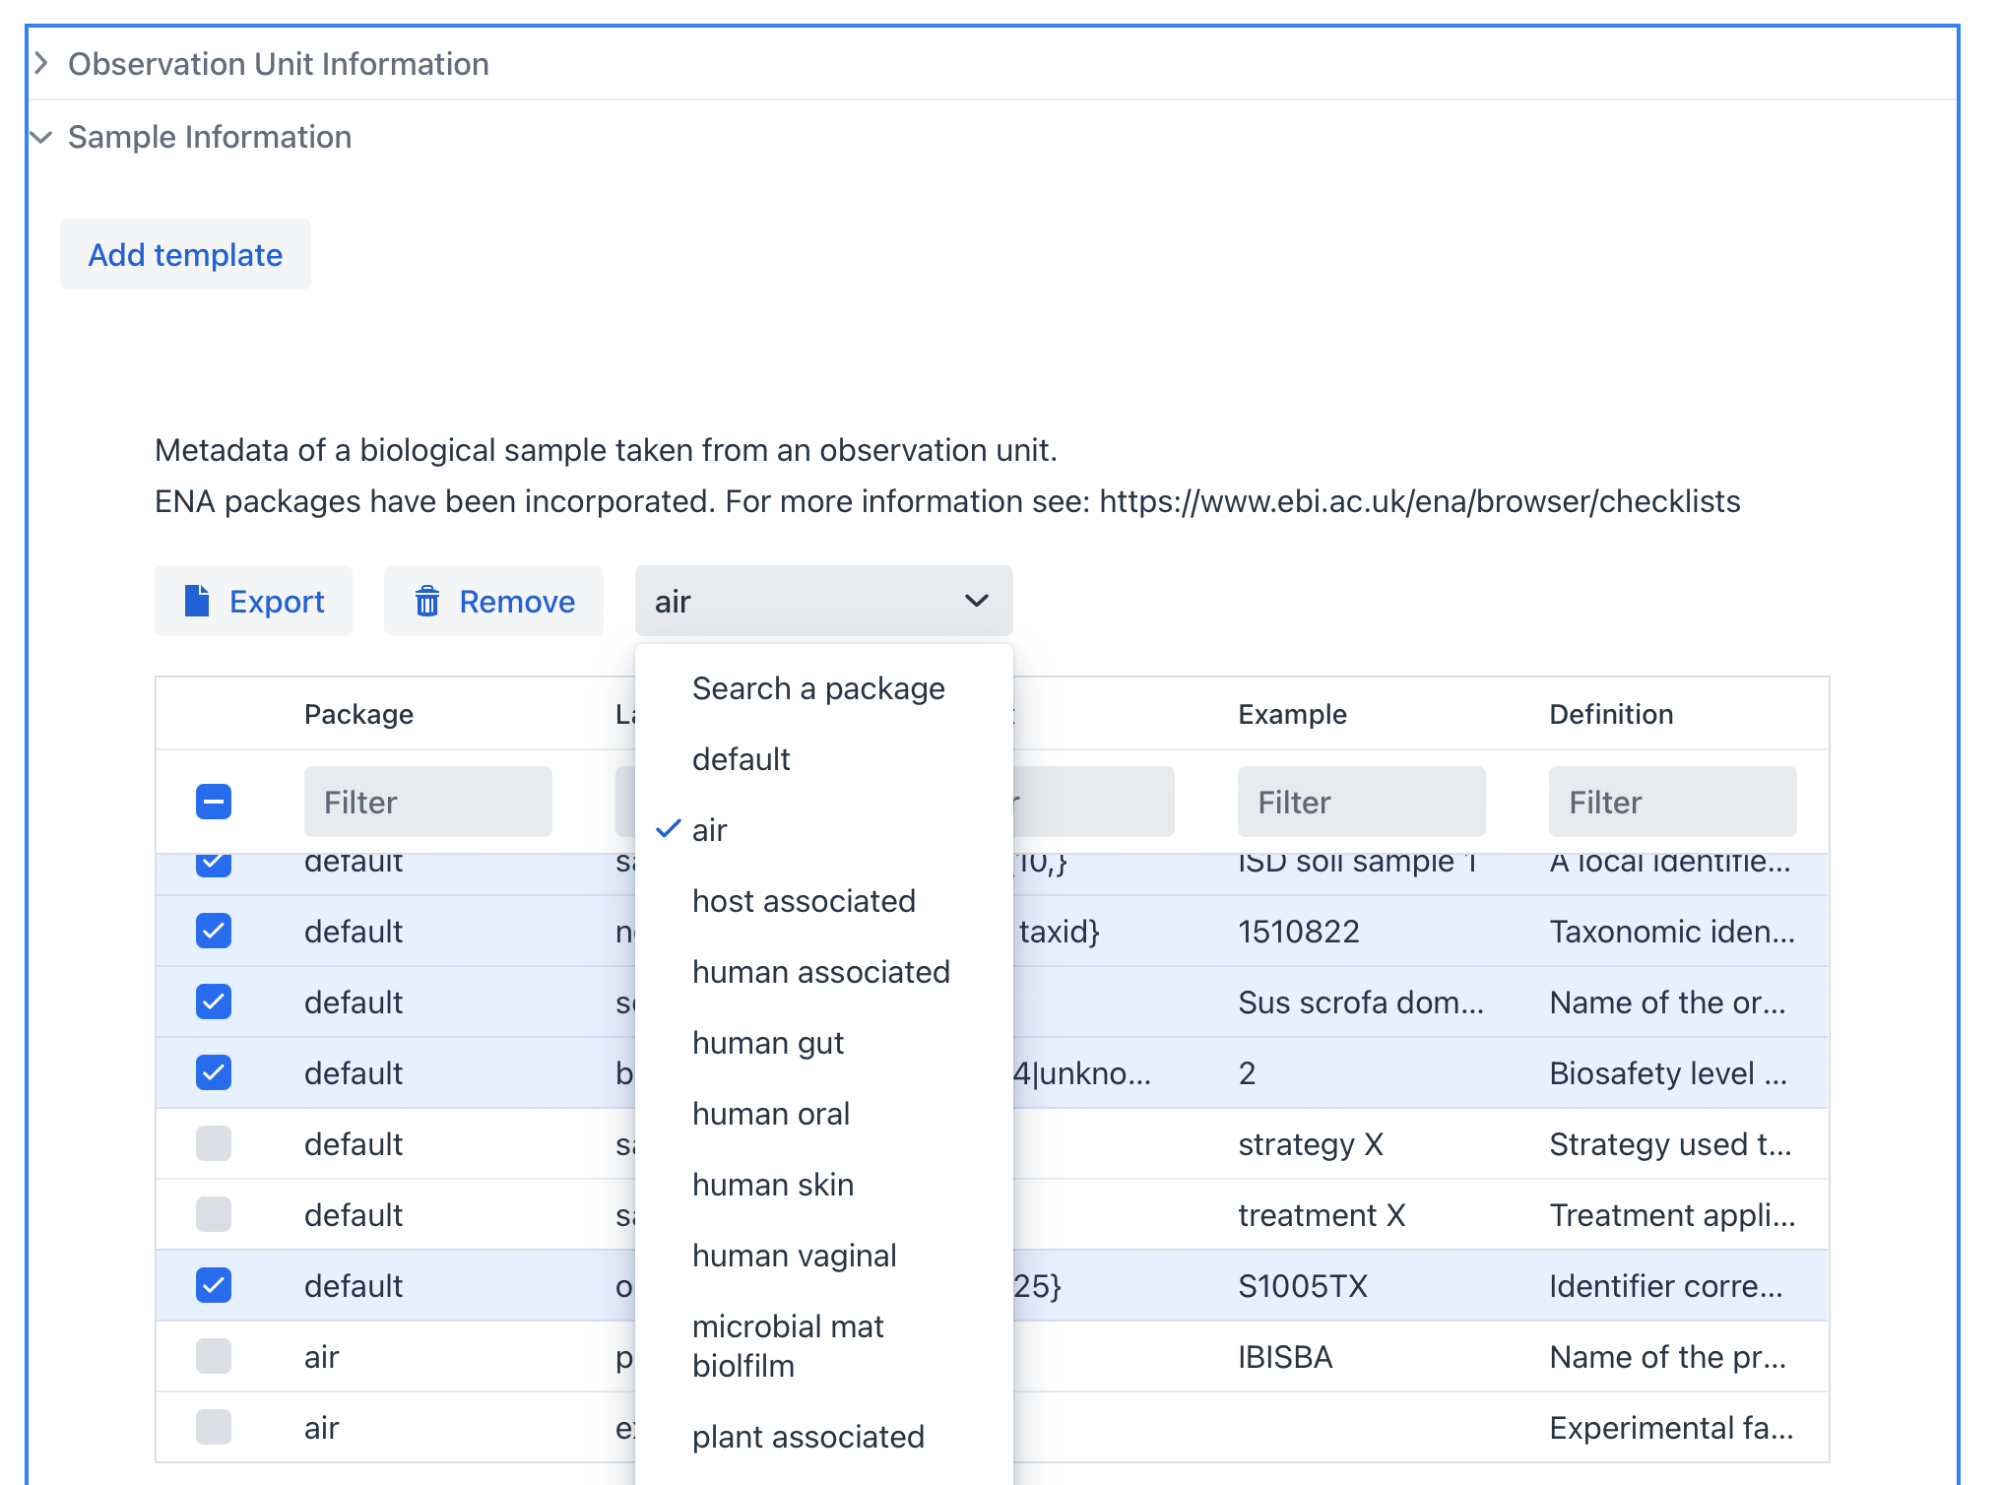Click the 'Identifier corre...' definition cell
Viewport: 2001px width, 1485px height.
click(1666, 1286)
